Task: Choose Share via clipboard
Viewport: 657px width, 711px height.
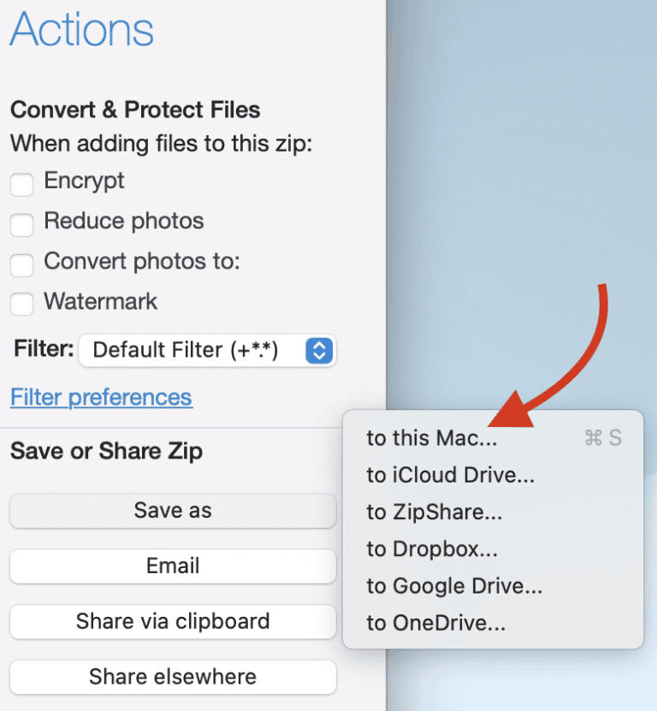Action: 173,621
